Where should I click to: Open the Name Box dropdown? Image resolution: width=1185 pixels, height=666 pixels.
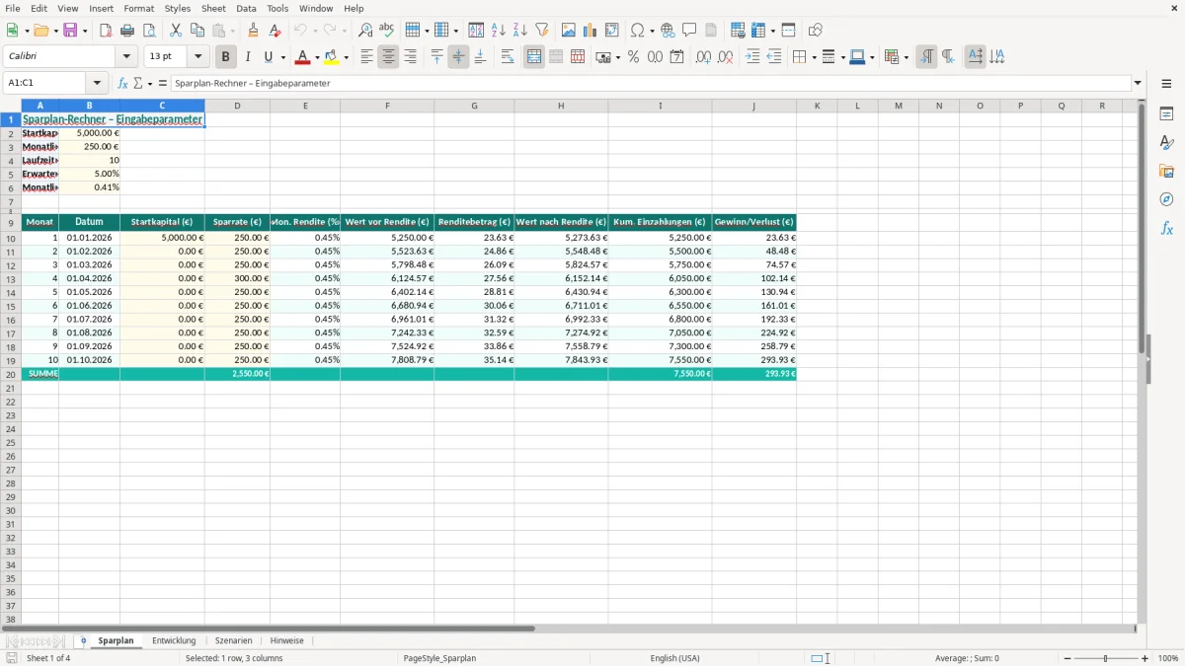pos(97,83)
